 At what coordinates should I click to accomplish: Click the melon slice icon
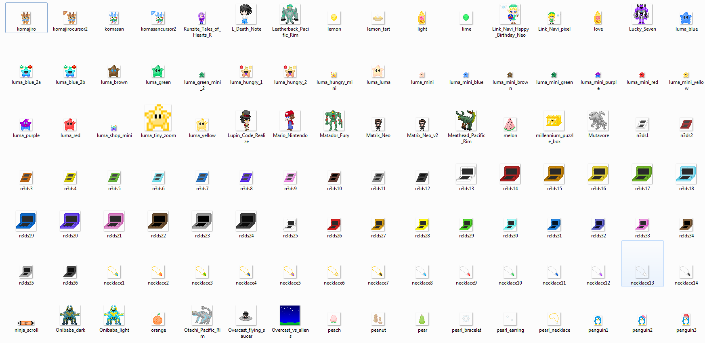pos(510,125)
